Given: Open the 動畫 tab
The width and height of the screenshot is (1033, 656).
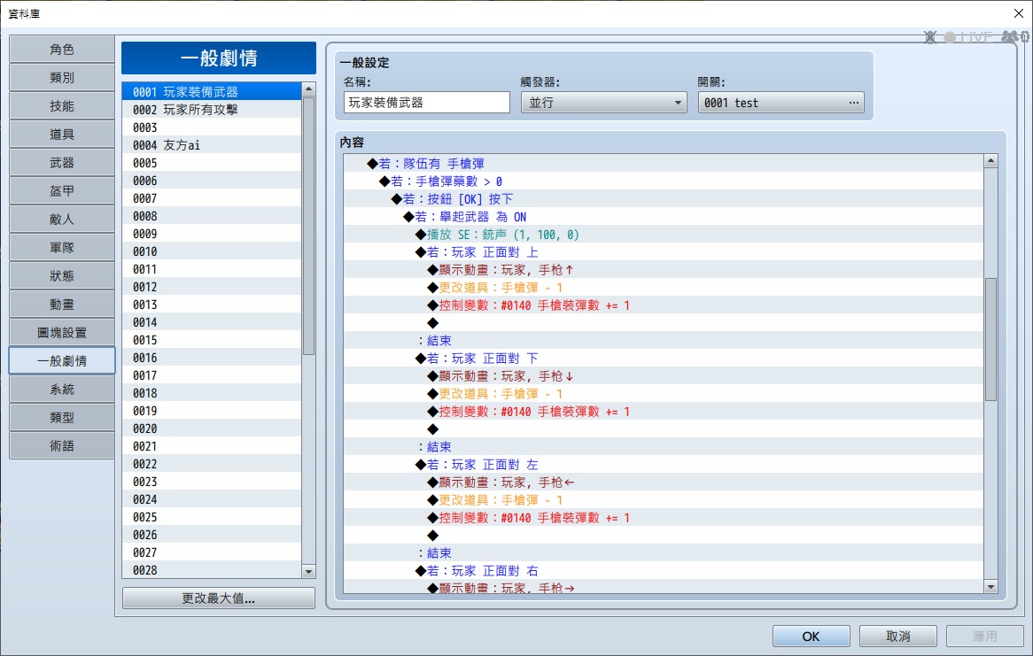Looking at the screenshot, I should (x=62, y=305).
